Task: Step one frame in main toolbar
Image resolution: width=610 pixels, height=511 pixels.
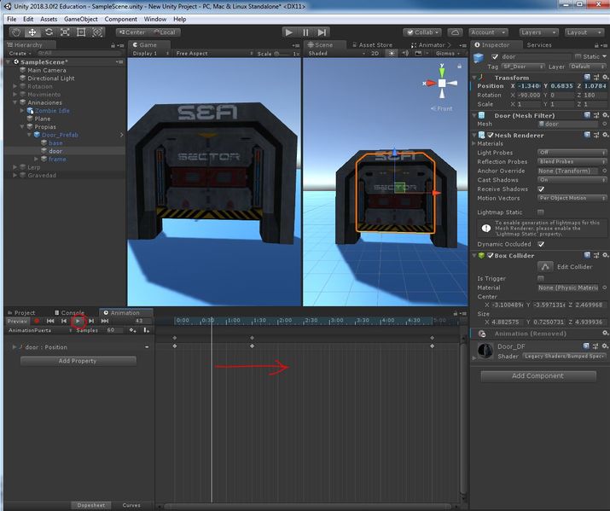Action: pyautogui.click(x=322, y=32)
